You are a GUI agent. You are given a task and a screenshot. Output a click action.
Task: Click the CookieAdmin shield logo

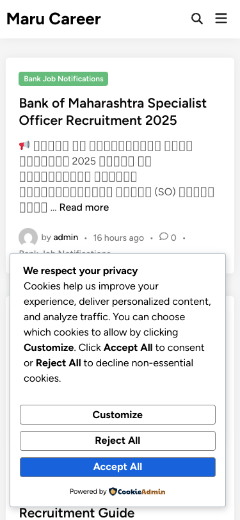[x=113, y=491]
